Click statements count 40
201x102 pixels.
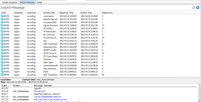click(x=103, y=44)
